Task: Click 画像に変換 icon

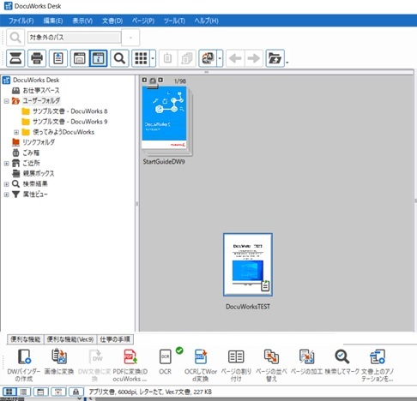Action: point(59,356)
